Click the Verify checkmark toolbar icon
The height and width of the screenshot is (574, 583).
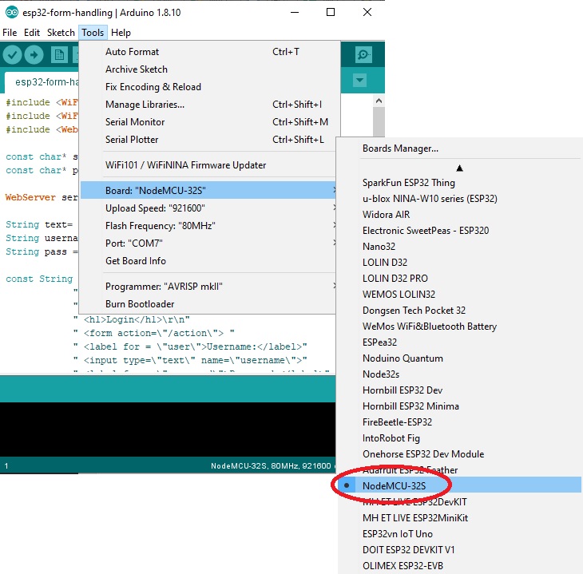[x=12, y=55]
